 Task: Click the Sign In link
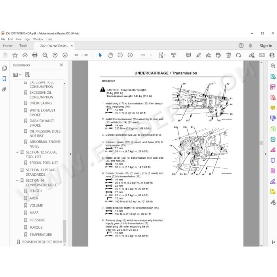(266, 46)
